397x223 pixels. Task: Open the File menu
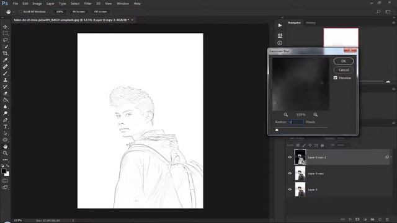click(x=16, y=4)
